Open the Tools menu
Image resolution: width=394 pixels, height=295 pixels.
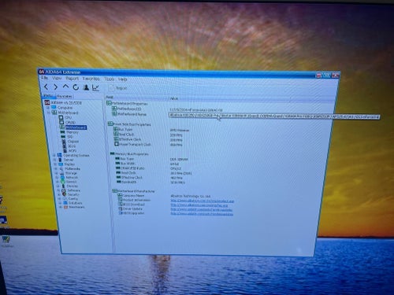pos(110,79)
